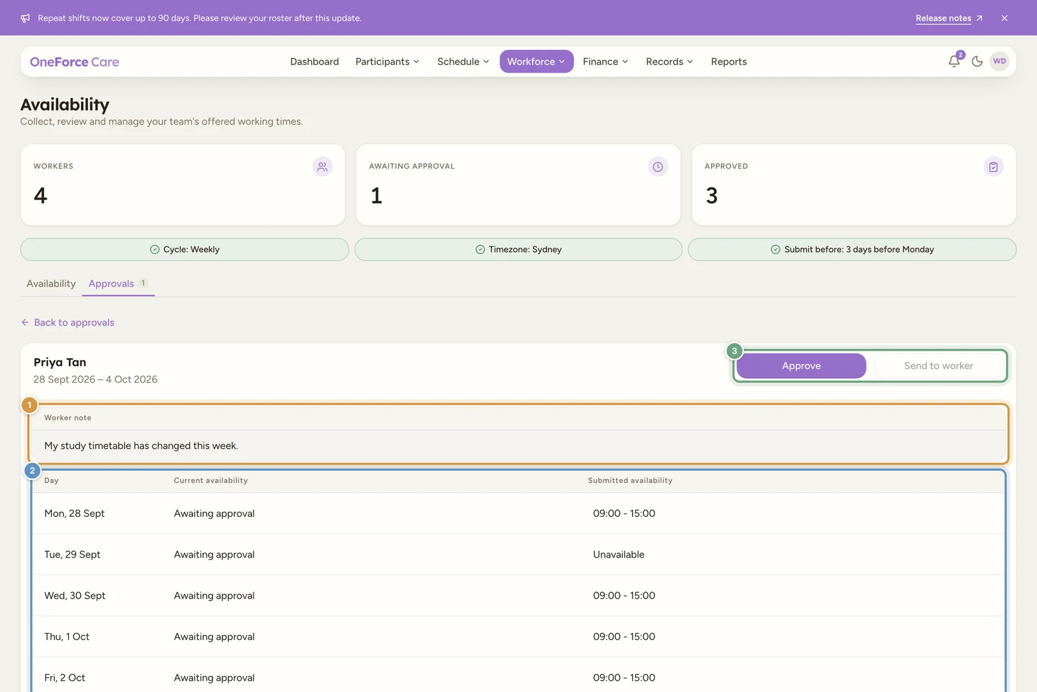Image resolution: width=1037 pixels, height=692 pixels.
Task: Click the megaphone announcement icon
Action: point(25,18)
